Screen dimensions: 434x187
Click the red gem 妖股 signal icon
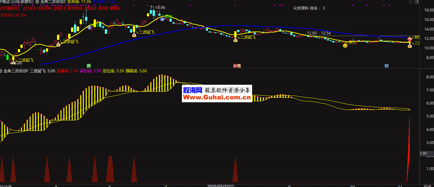coord(410,39)
